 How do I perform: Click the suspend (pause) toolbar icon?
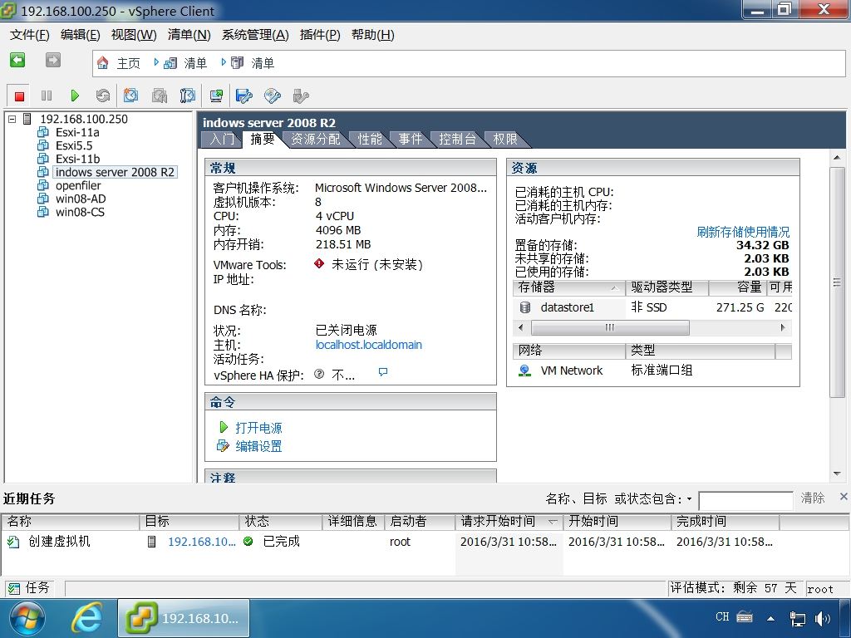(47, 96)
